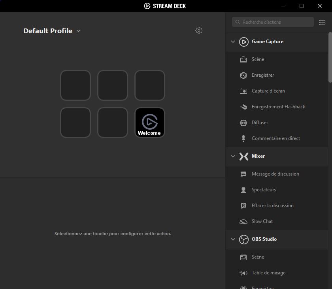Click the Capture d'écran label
Image resolution: width=332 pixels, height=289 pixels.
(x=268, y=91)
